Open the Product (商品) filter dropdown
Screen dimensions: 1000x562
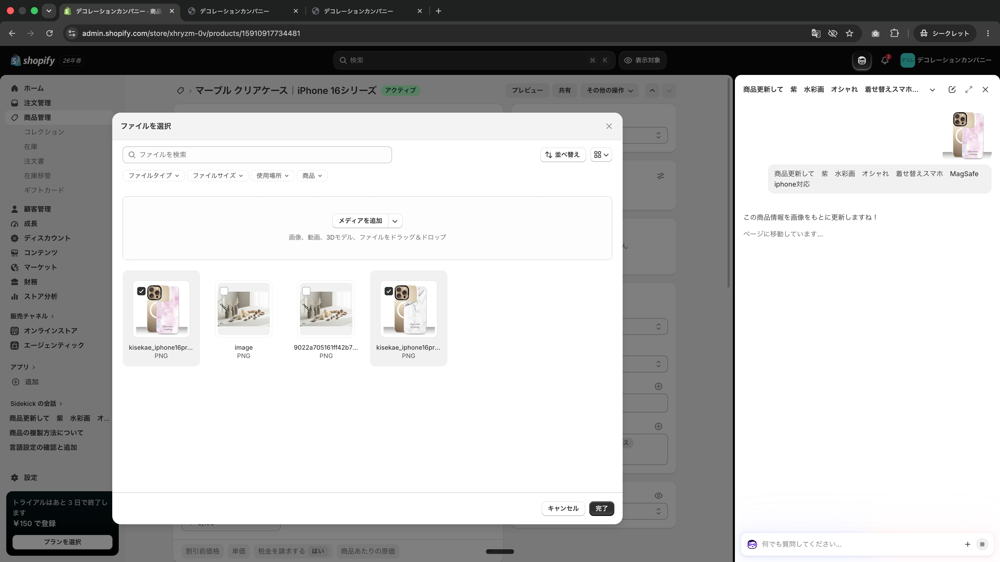click(x=312, y=176)
